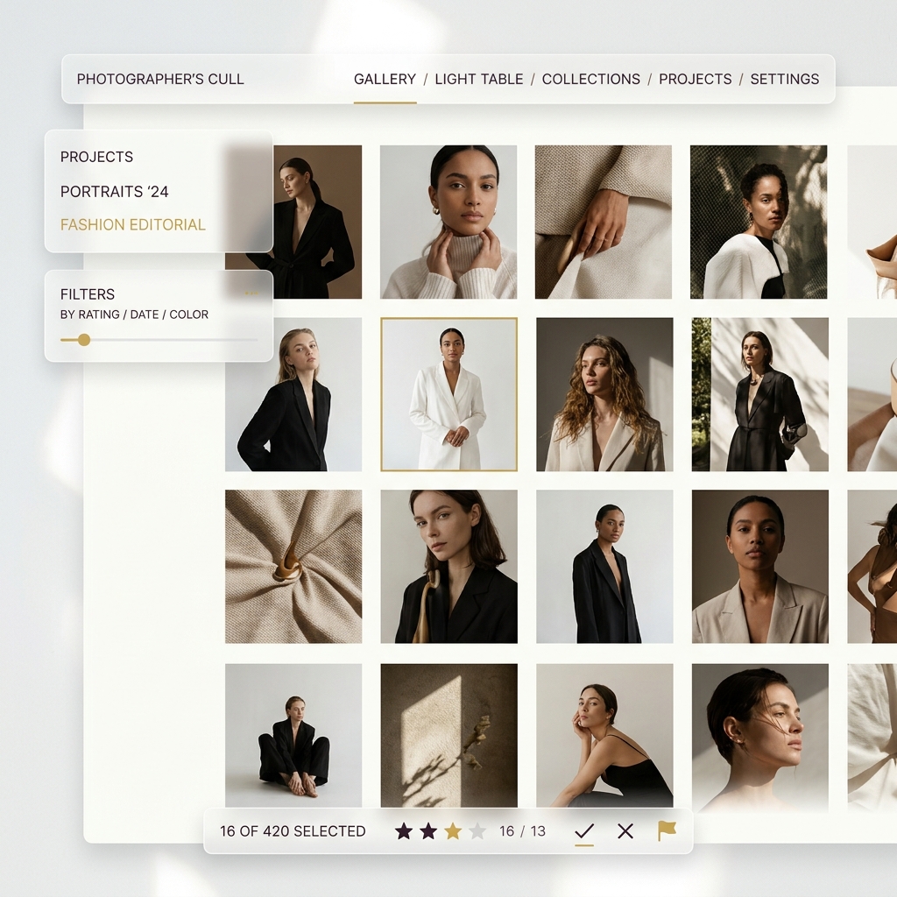Select the Gallery tab
This screenshot has width=897, height=897.
tap(385, 79)
